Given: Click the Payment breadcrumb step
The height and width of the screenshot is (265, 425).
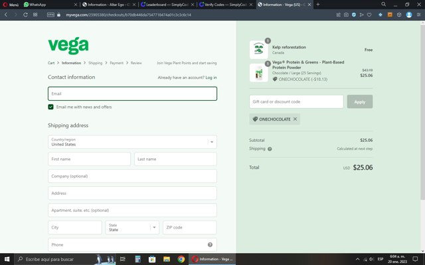Looking at the screenshot, I should coord(117,63).
